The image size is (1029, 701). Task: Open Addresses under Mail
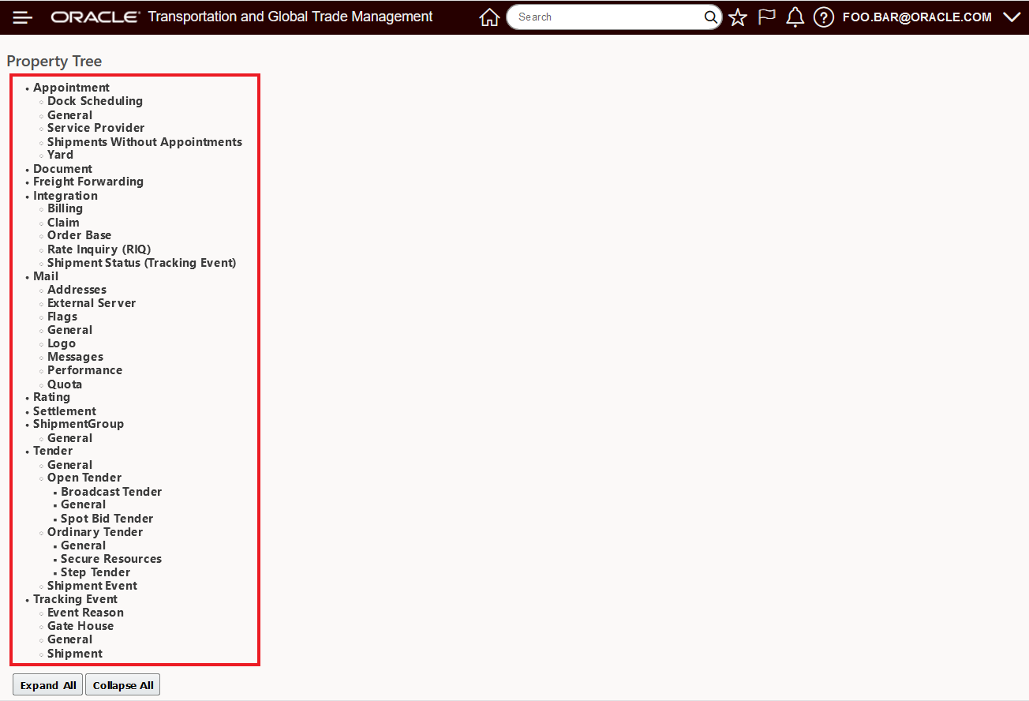tap(77, 290)
